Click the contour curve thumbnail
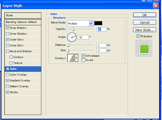 click(71, 58)
